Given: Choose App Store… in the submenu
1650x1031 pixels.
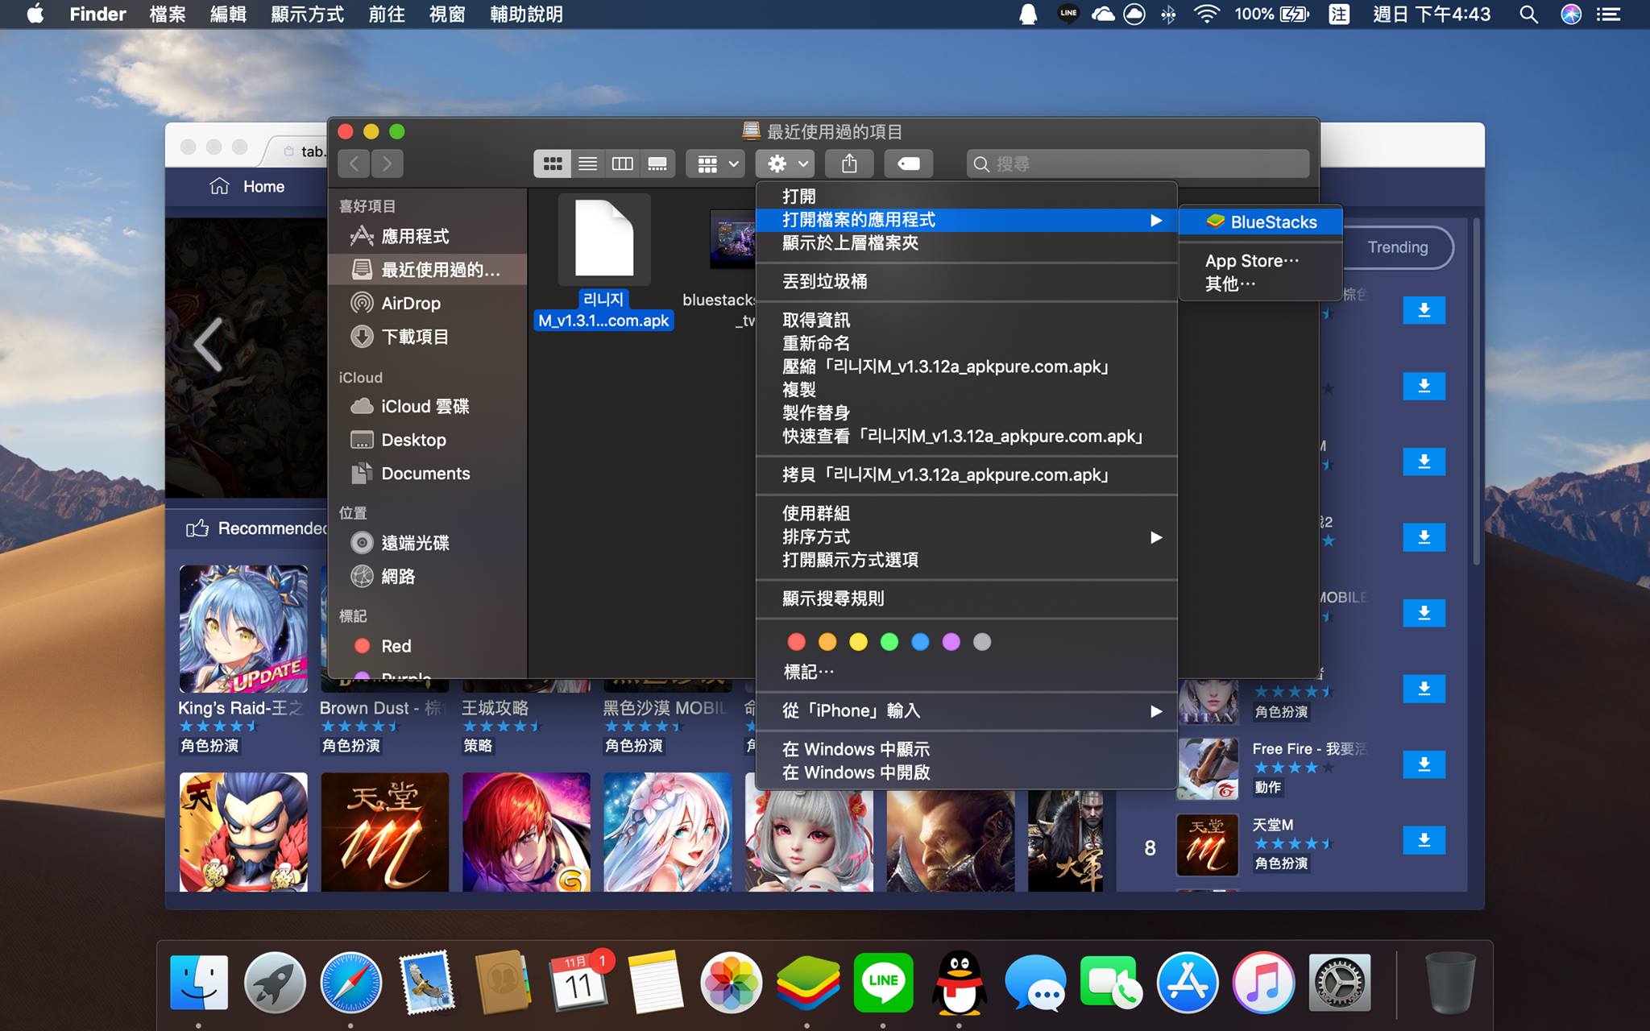Looking at the screenshot, I should [x=1261, y=261].
